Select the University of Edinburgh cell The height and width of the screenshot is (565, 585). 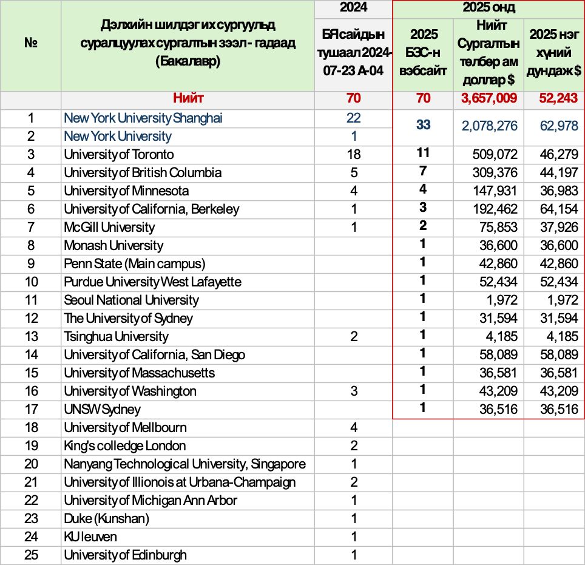(126, 555)
